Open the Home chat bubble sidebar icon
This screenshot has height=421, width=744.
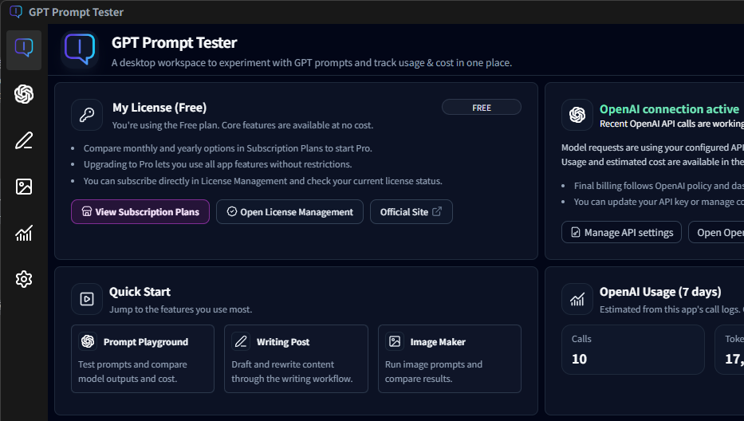(24, 49)
